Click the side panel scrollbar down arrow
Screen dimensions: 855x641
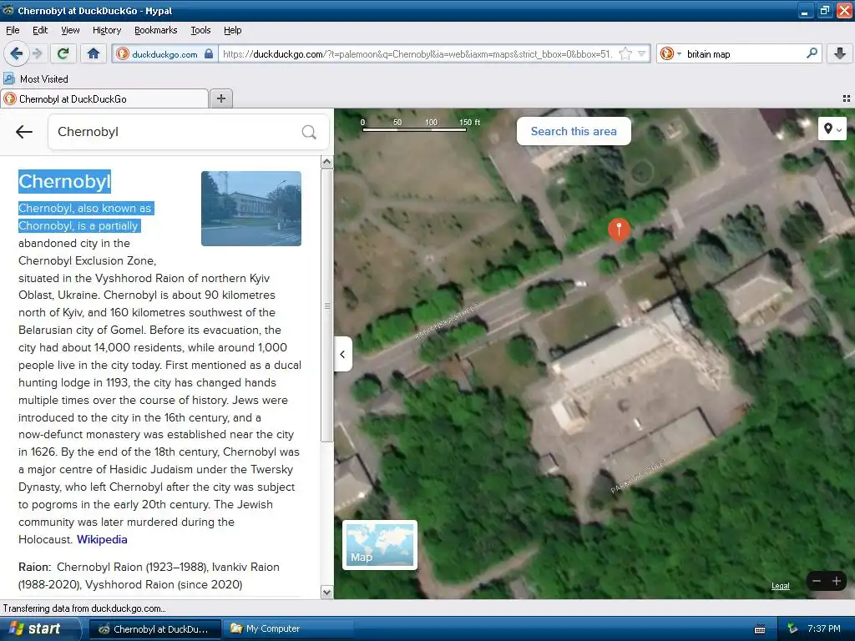coord(326,592)
